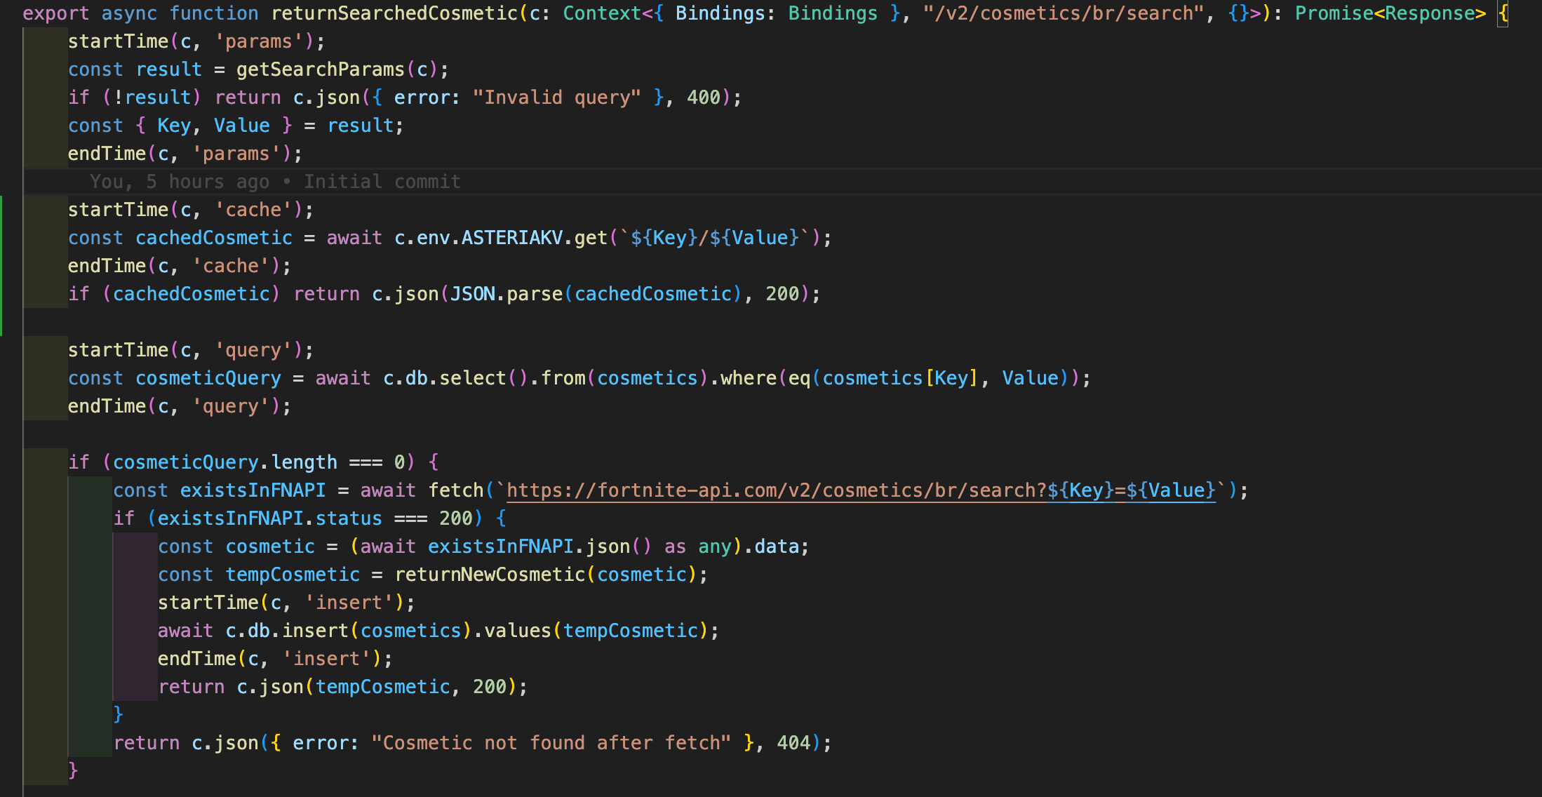
Task: Select the getSearchParams function call
Action: pos(320,69)
